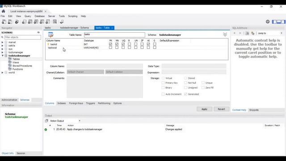The height and width of the screenshot is (161, 286).
Task: Click the table editor icon beside Table Name
Action: (x=50, y=35)
